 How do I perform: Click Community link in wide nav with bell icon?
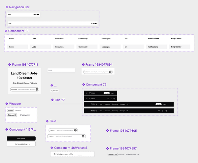click(115, 111)
